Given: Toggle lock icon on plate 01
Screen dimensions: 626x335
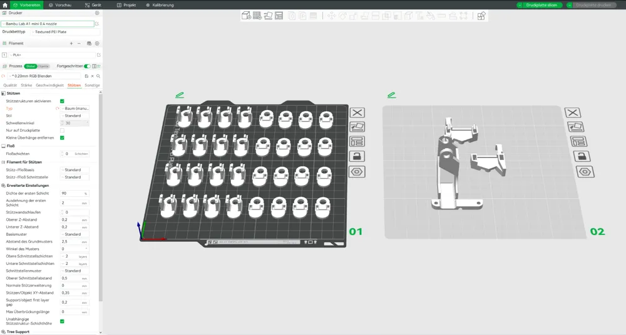Looking at the screenshot, I should point(357,156).
